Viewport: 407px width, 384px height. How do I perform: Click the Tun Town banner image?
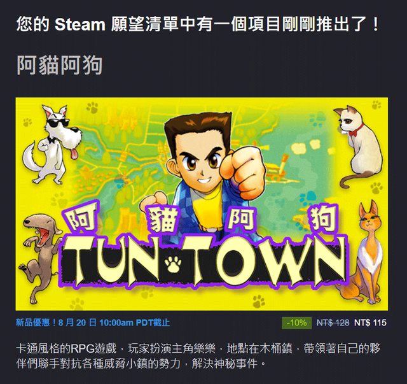click(x=202, y=204)
